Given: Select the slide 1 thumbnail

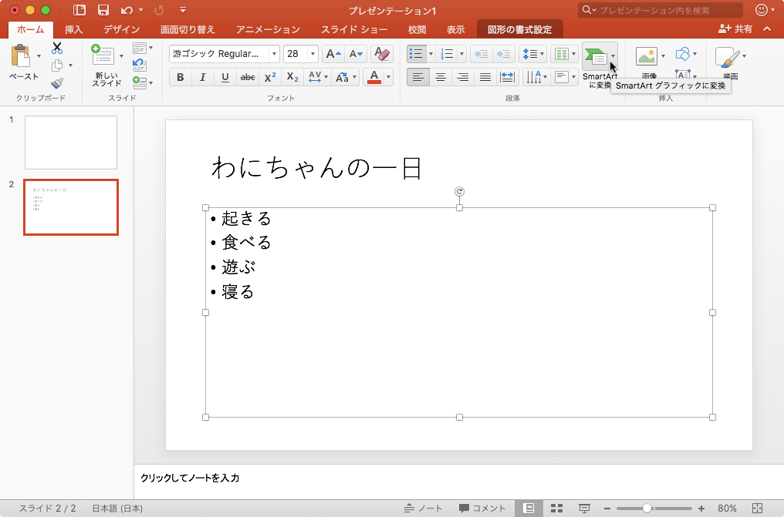Looking at the screenshot, I should coord(70,142).
